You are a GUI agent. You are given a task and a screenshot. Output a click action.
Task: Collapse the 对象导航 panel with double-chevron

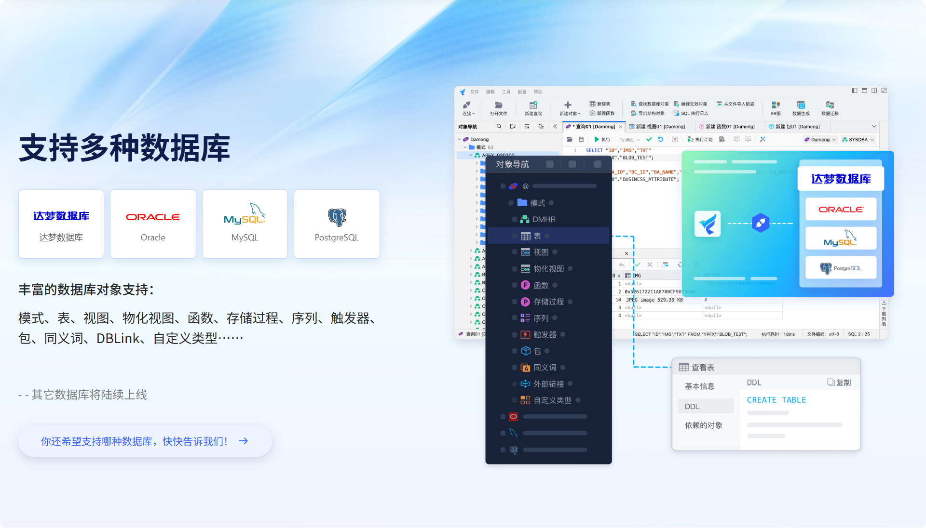pos(555,127)
